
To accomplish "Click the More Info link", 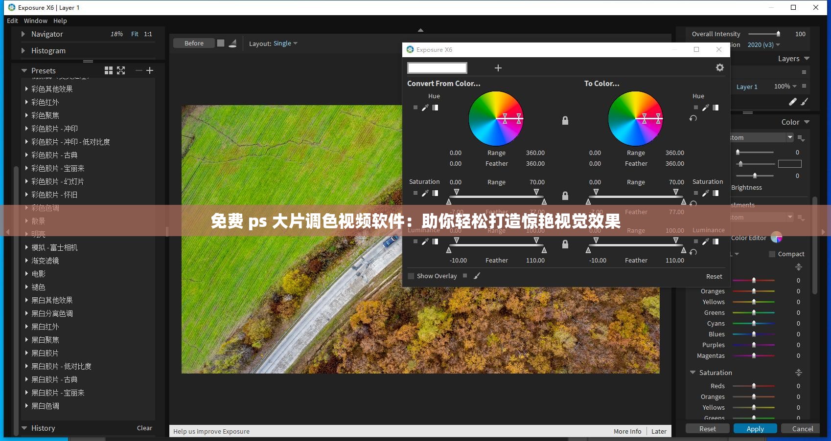I will tap(627, 431).
